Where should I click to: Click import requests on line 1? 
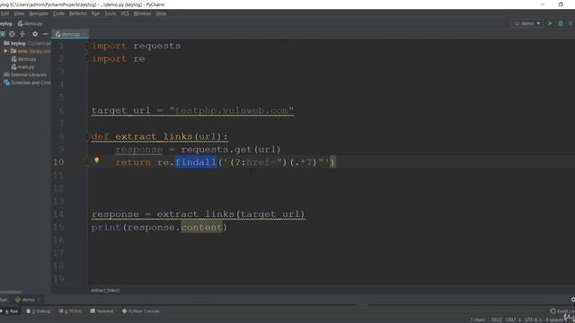(x=136, y=46)
